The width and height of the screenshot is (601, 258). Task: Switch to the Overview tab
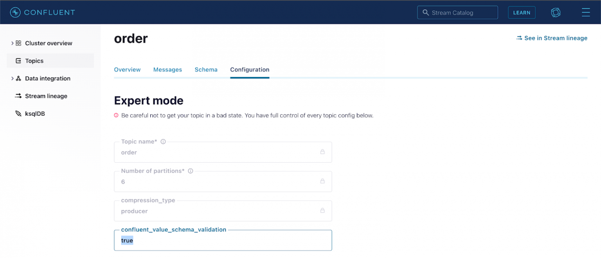point(127,70)
